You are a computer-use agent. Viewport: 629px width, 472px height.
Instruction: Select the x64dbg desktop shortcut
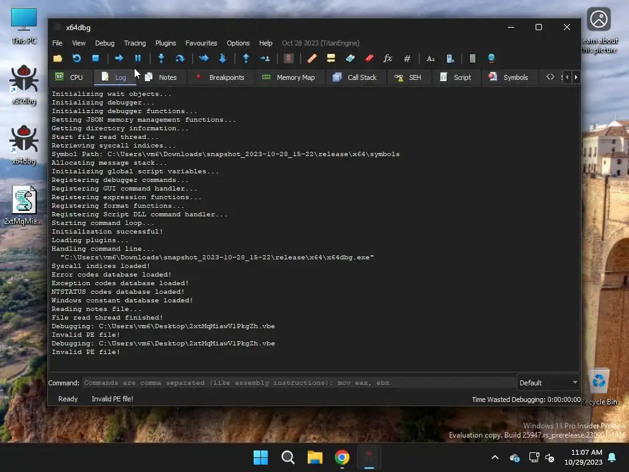coord(24,145)
